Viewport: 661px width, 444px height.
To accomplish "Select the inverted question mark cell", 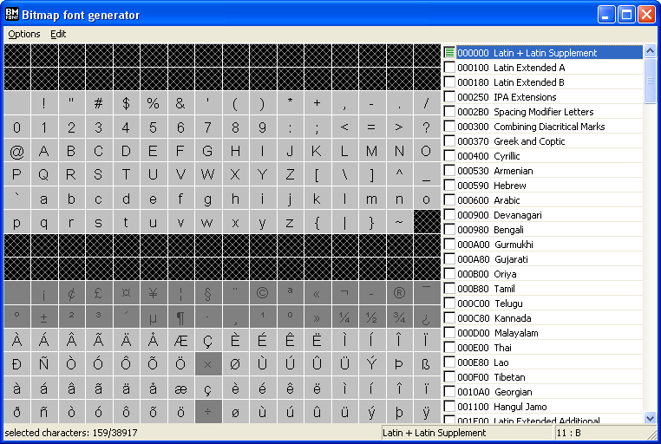I will coord(426,317).
